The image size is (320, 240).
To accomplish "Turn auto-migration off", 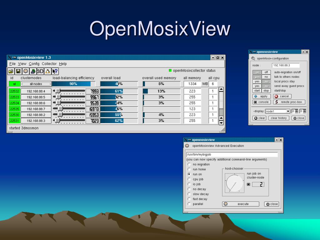I will point(266,72).
